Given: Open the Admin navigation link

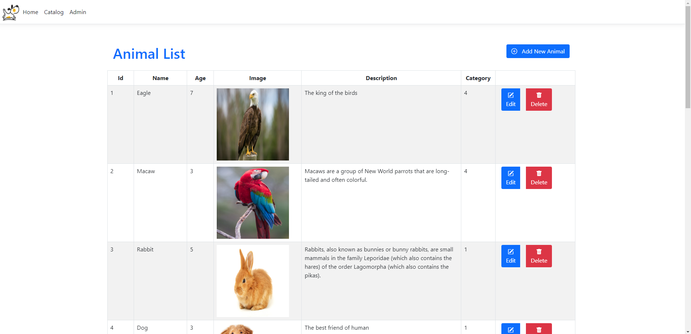Looking at the screenshot, I should [78, 12].
